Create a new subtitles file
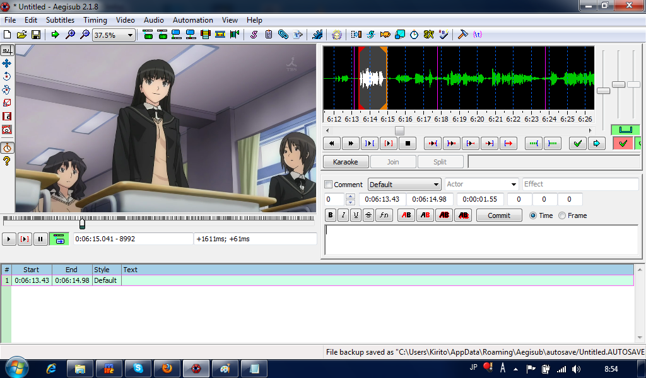This screenshot has width=646, height=378. coord(7,35)
